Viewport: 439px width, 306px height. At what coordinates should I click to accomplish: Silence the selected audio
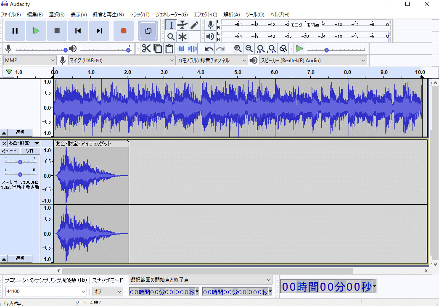193,49
